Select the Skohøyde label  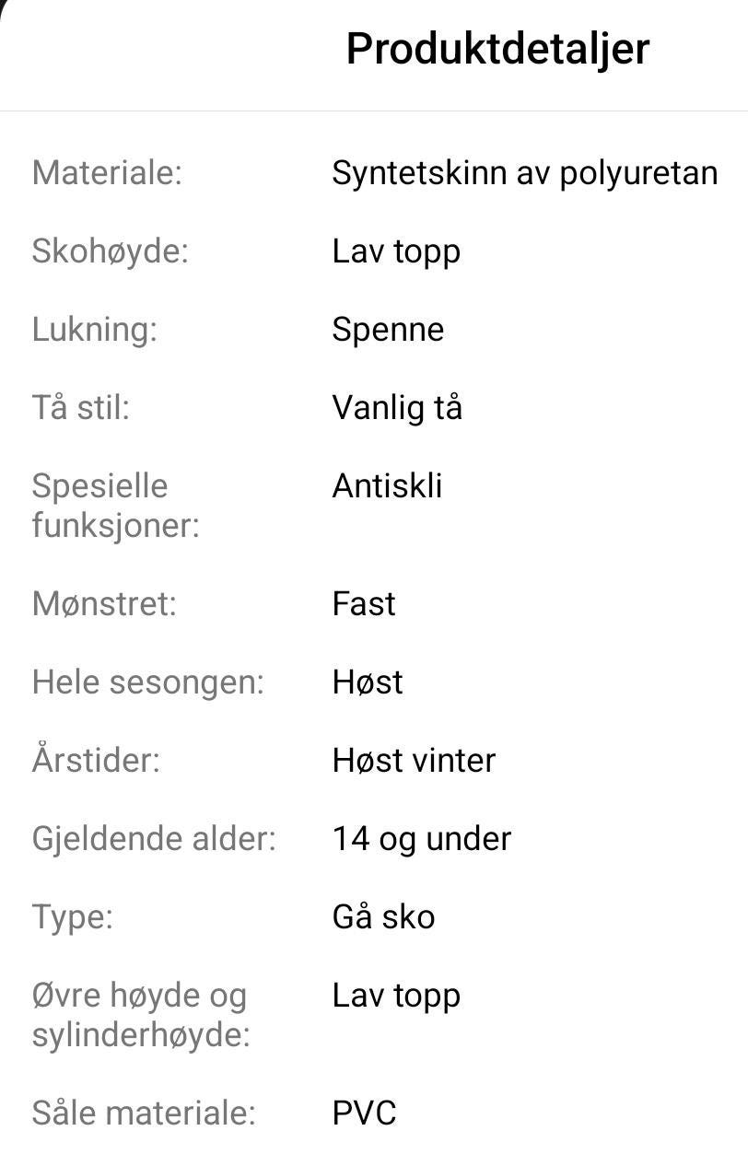(111, 251)
